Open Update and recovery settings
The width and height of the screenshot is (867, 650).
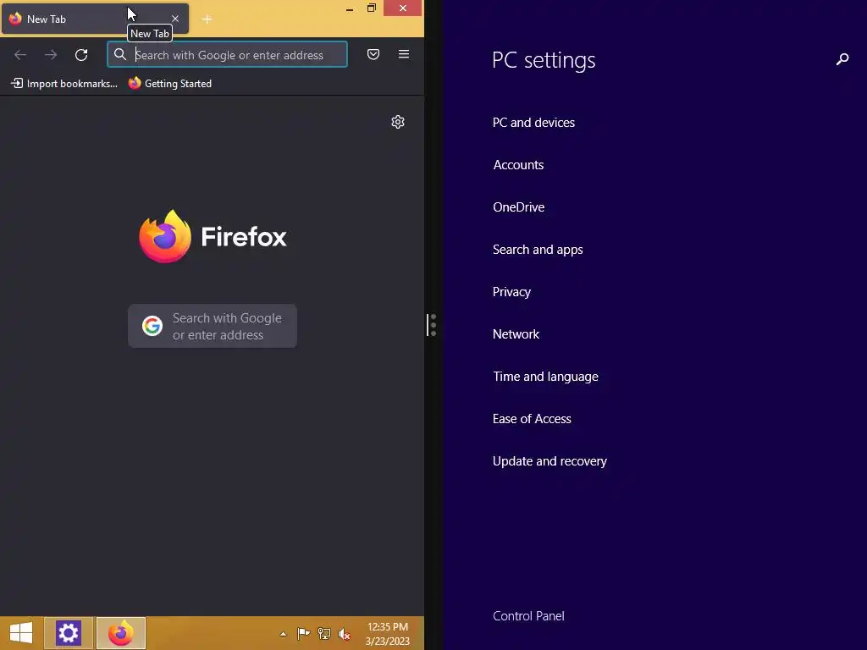549,461
